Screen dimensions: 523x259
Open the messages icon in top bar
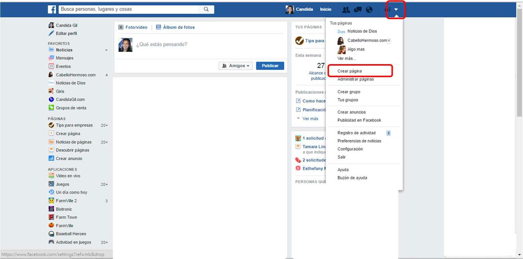click(x=358, y=10)
